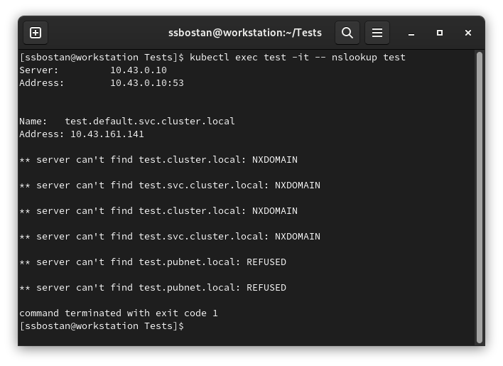Click the Address 10.43.0.10:53 line
Viewport: 503px width, 366px height.
(102, 83)
